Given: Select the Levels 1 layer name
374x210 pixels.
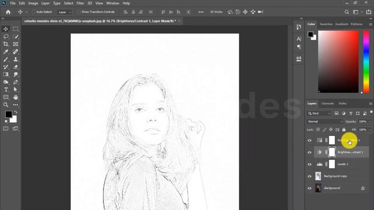Looking at the screenshot, I should [x=342, y=164].
